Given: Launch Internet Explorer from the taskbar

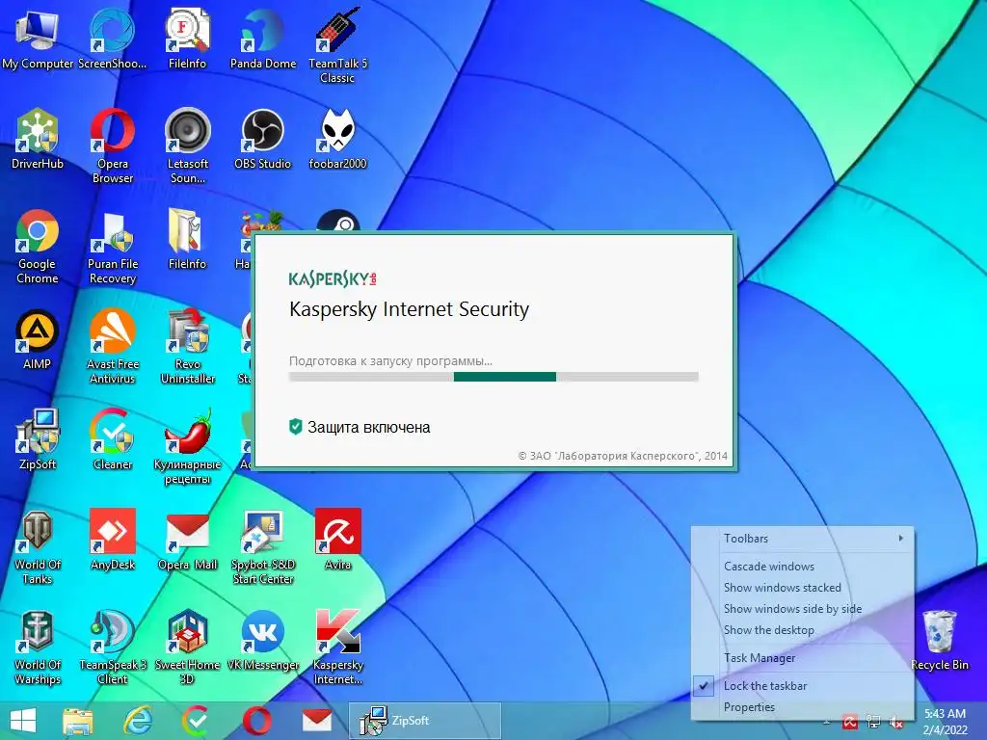Looking at the screenshot, I should pyautogui.click(x=137, y=721).
